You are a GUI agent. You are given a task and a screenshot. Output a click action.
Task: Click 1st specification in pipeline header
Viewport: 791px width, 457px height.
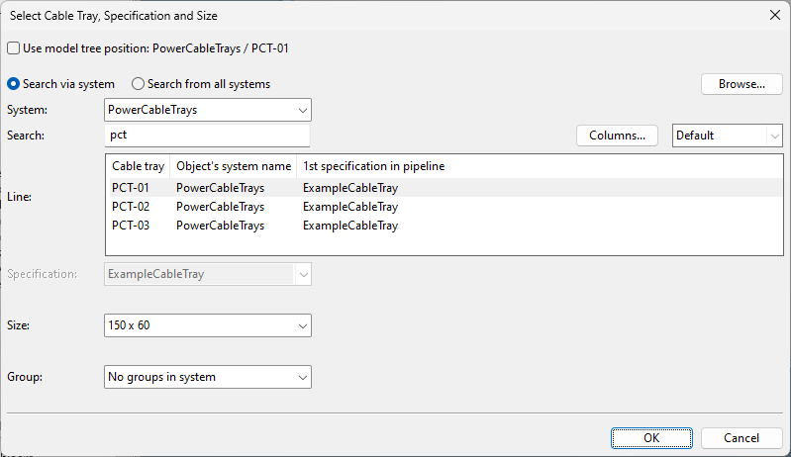(373, 166)
